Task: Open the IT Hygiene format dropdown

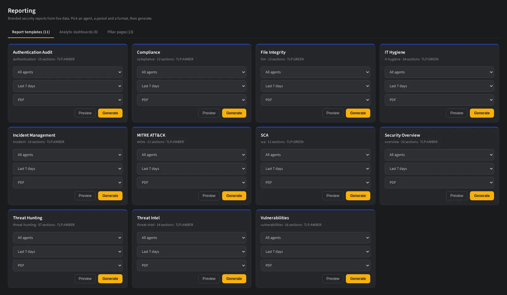Action: pos(440,100)
